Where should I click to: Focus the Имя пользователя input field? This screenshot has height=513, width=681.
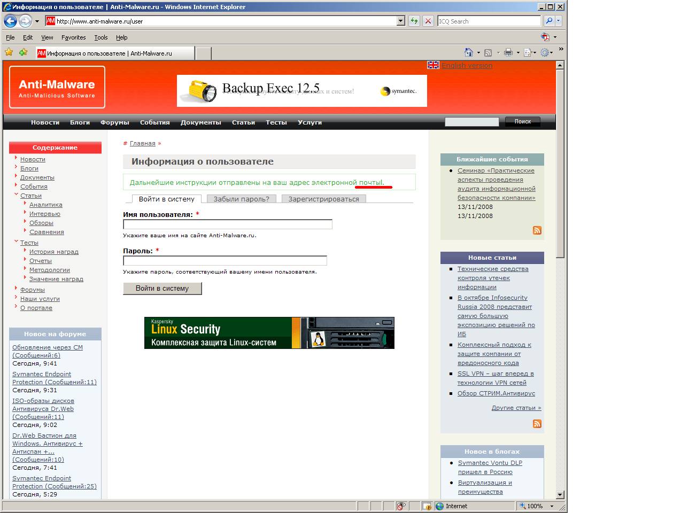click(x=228, y=224)
